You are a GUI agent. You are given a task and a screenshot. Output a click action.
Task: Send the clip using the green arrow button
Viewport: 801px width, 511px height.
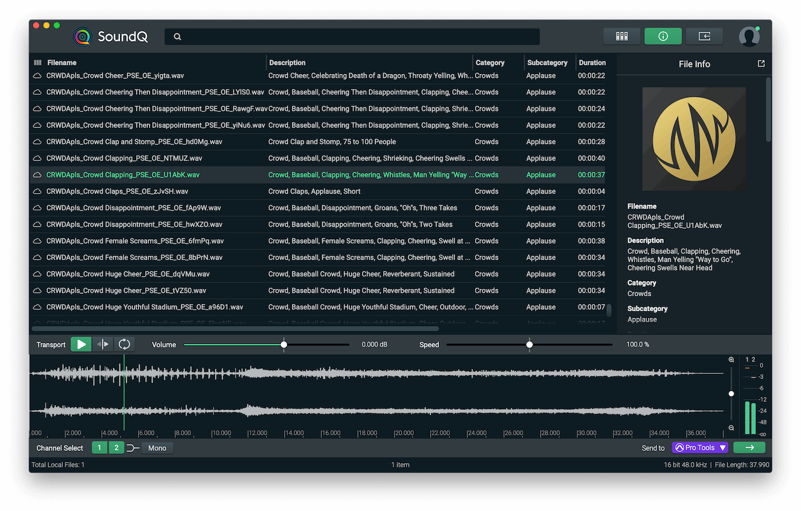coord(749,447)
